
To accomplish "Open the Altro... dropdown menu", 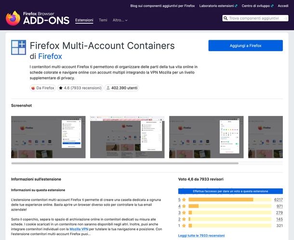I will coord(120,20).
